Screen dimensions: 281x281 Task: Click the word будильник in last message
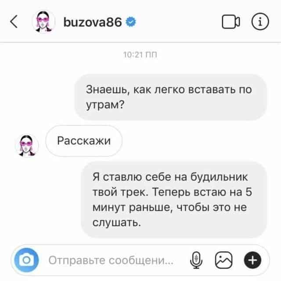(x=219, y=177)
